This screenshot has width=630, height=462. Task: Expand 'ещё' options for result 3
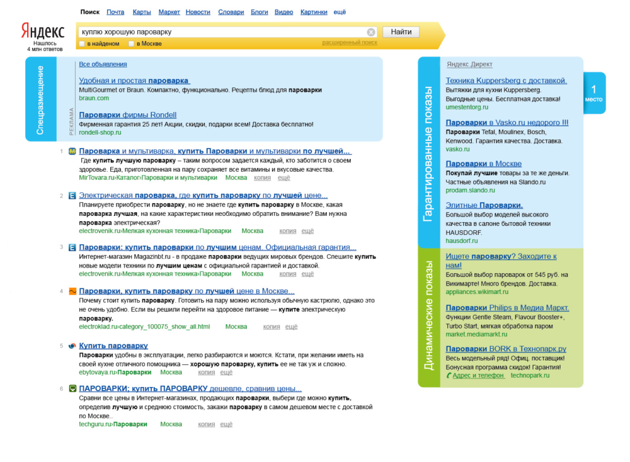[308, 274]
